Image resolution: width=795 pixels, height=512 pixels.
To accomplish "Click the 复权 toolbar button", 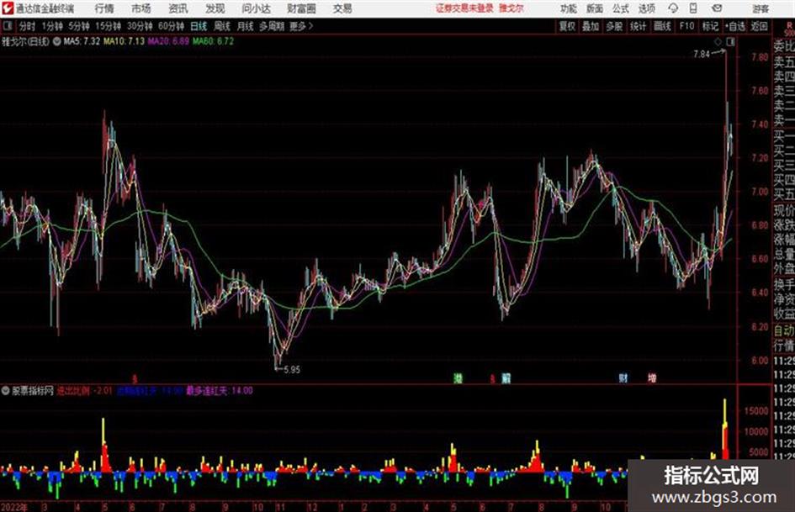I will click(x=567, y=26).
